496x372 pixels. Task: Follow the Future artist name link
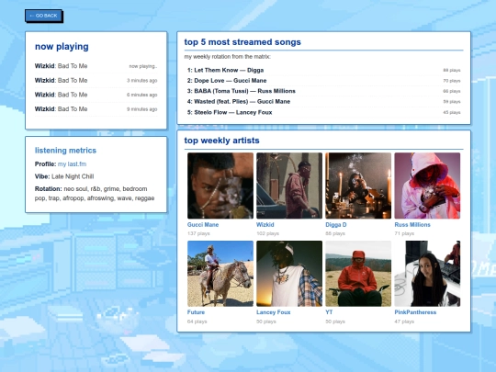196,312
